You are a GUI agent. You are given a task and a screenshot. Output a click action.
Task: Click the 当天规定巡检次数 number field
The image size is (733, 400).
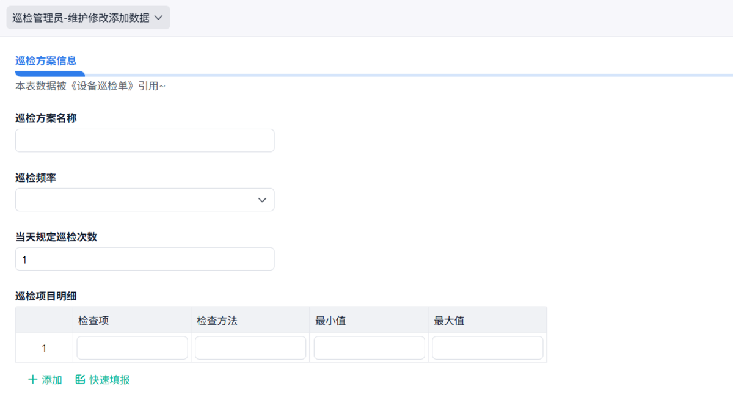(x=145, y=259)
